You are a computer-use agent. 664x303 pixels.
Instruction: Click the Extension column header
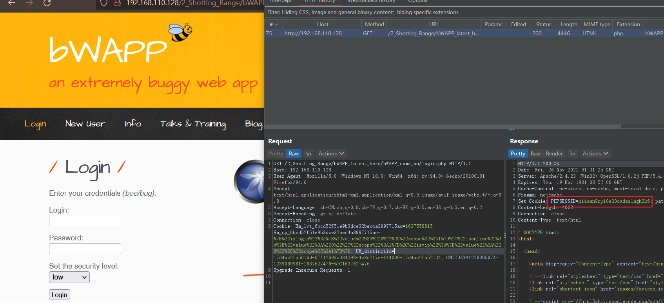(x=628, y=24)
